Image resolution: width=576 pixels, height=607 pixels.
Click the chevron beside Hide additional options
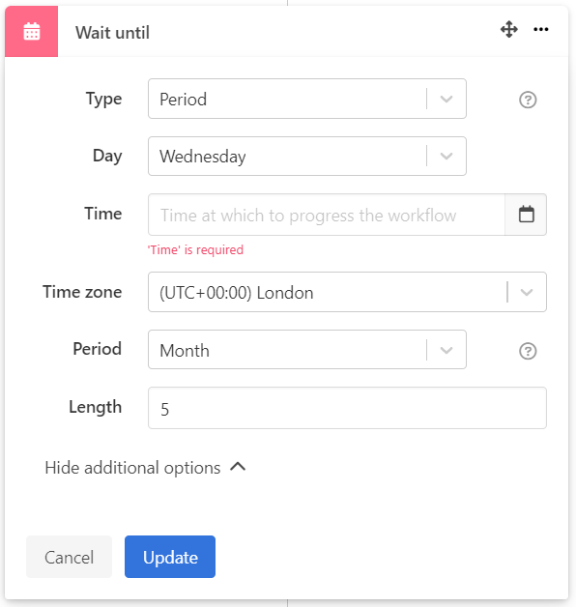238,467
